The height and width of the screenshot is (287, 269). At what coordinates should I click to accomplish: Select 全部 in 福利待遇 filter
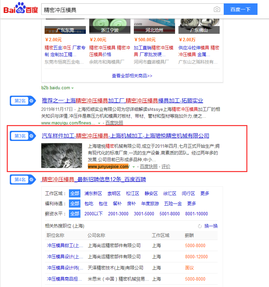75,204
